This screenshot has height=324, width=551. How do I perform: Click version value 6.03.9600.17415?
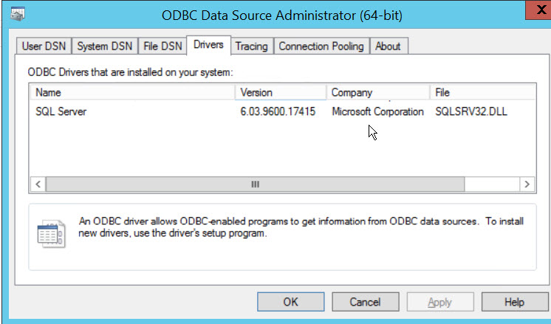pos(278,111)
